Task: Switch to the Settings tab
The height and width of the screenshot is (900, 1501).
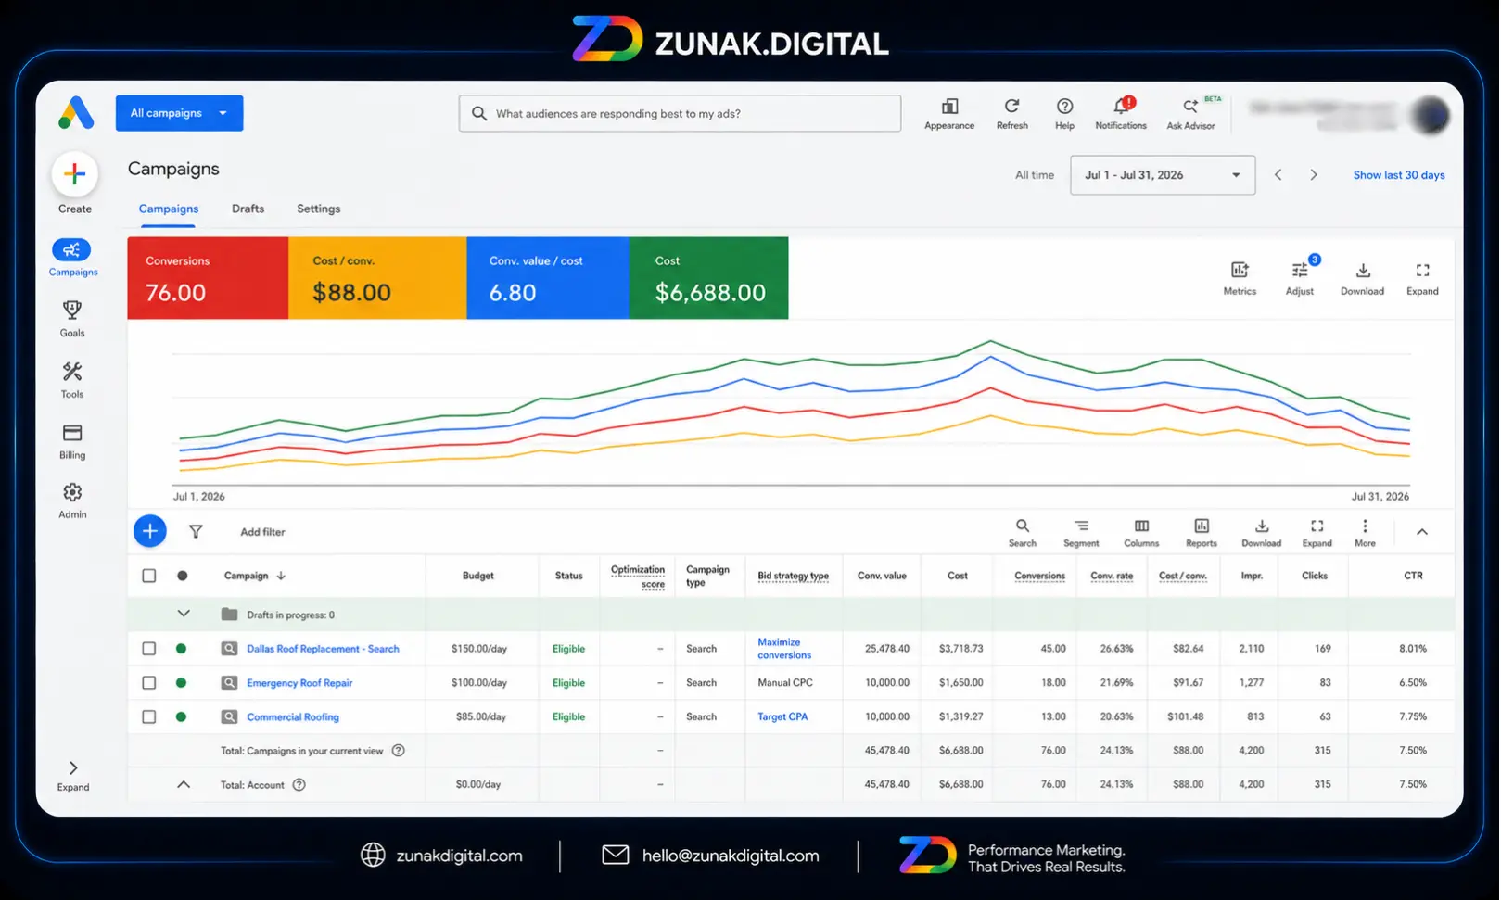Action: tap(318, 209)
